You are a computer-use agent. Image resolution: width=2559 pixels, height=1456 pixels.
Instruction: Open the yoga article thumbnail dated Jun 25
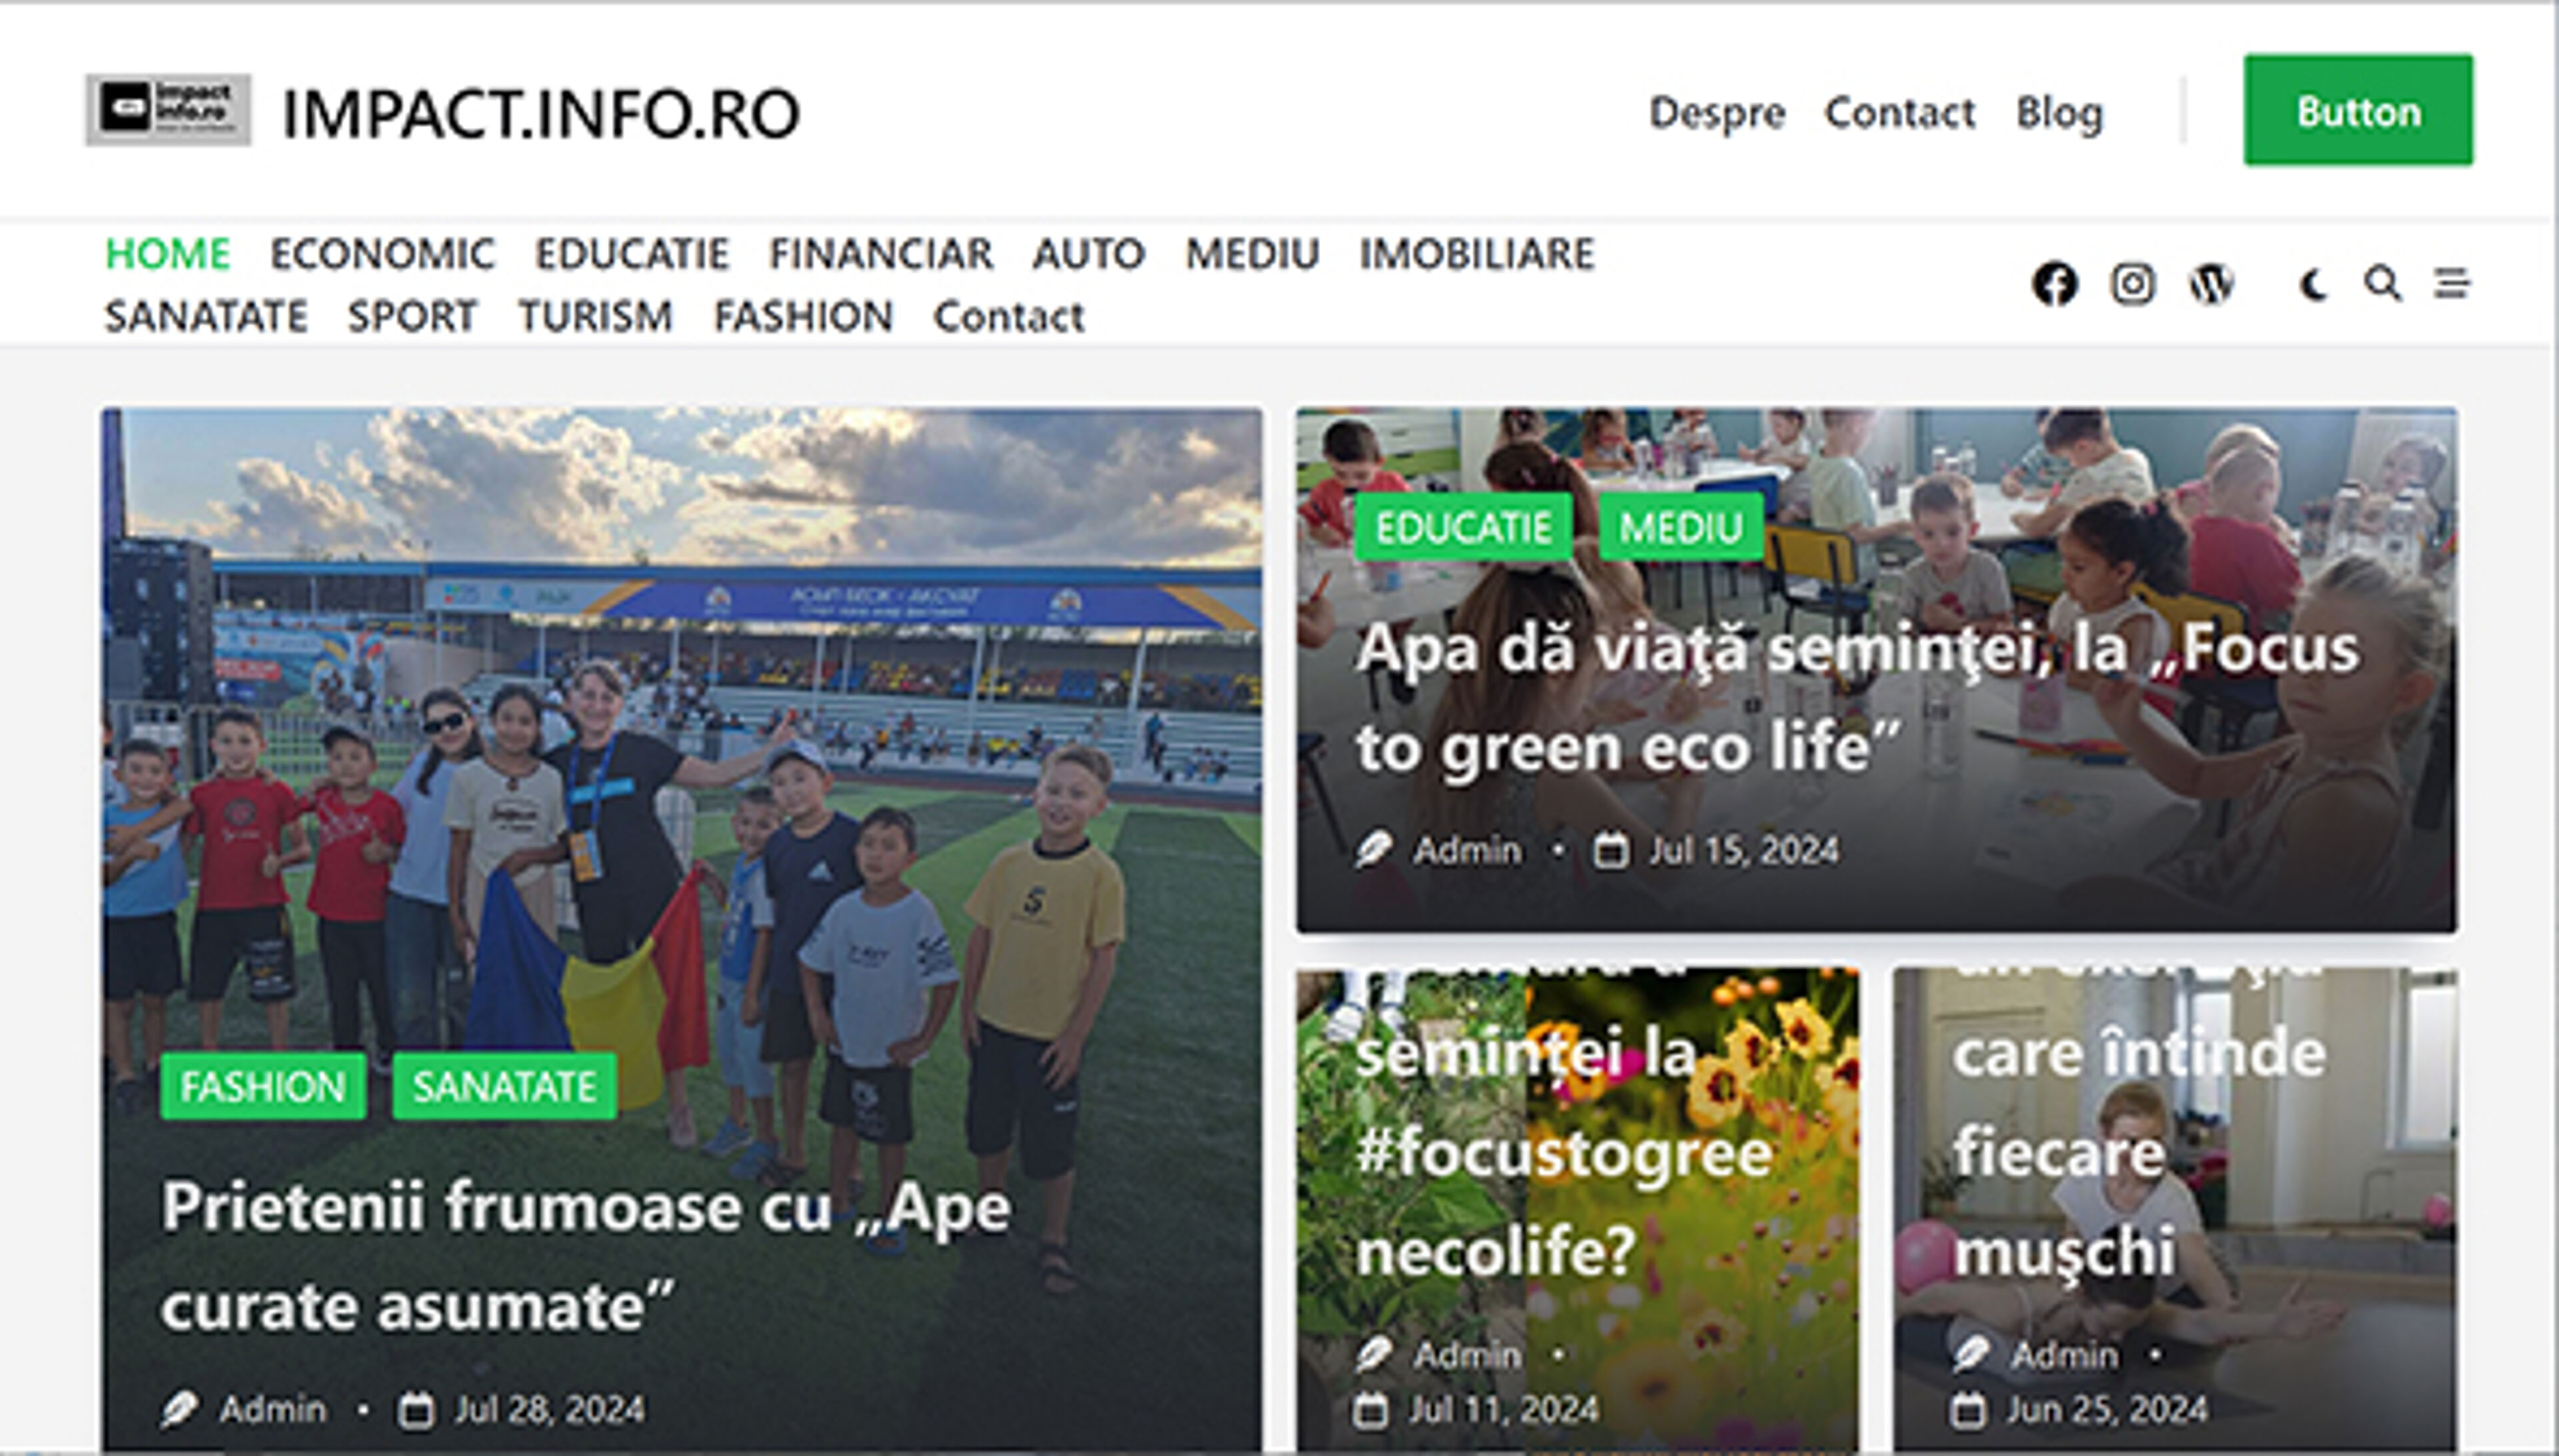pos(2175,1210)
